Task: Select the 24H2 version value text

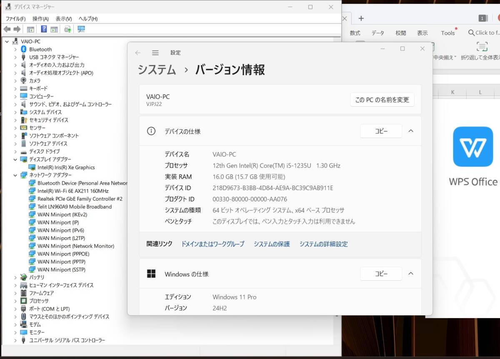Action: click(220, 308)
